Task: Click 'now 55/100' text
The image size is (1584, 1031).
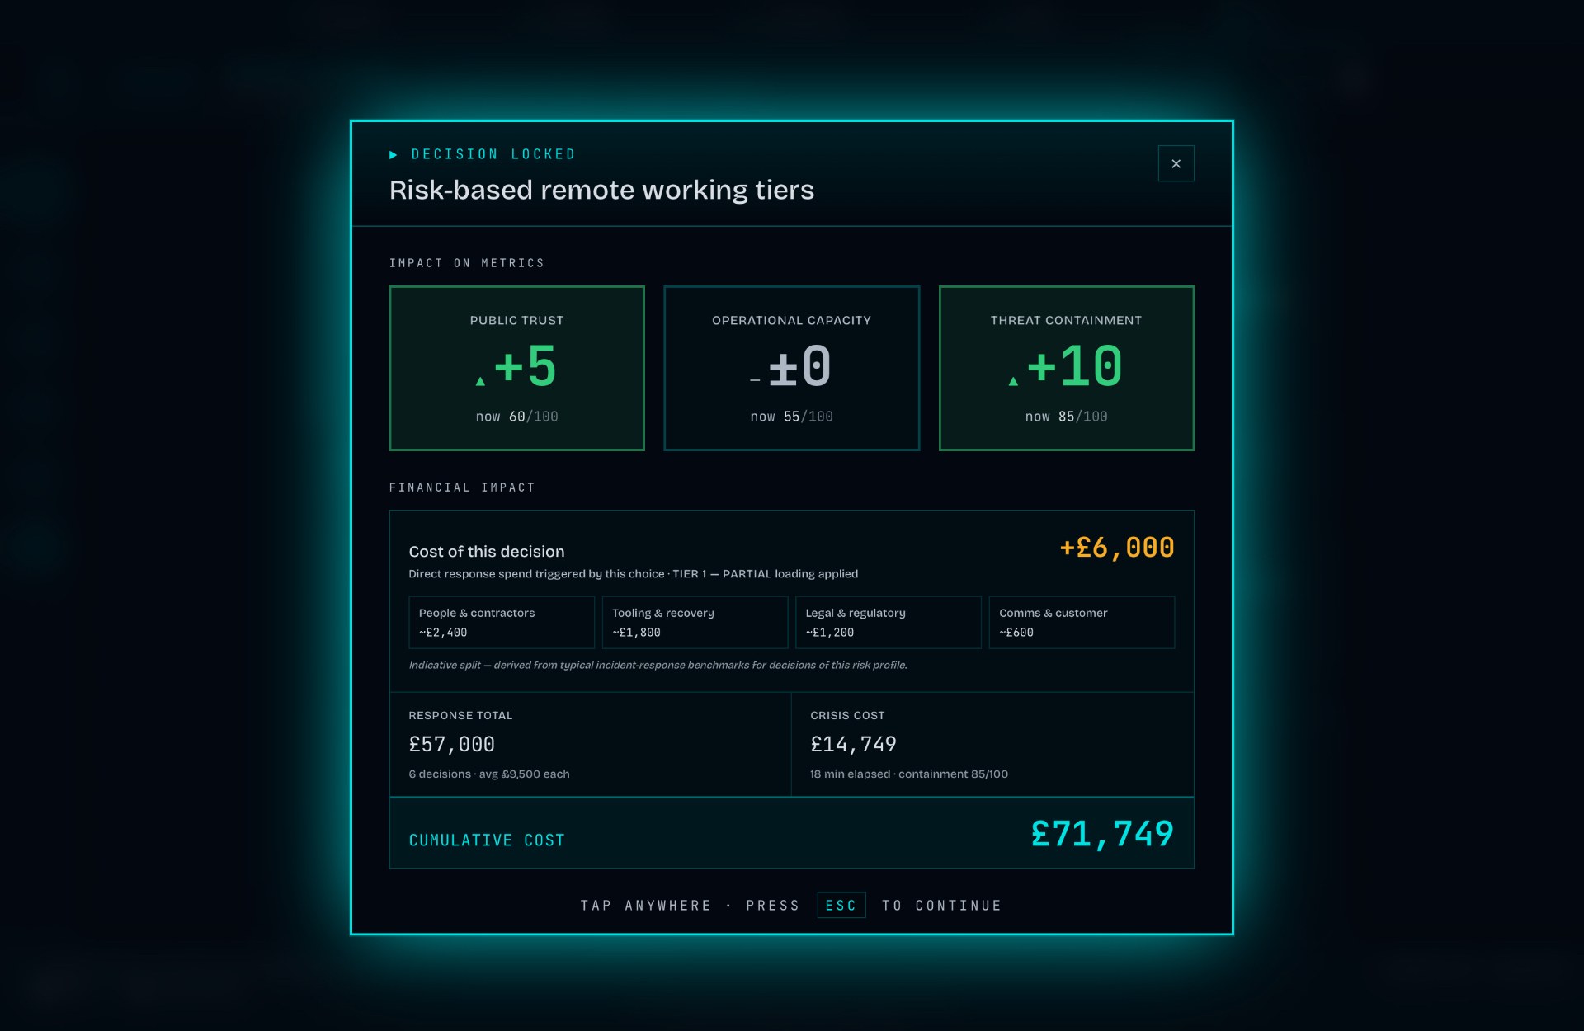Action: pos(791,417)
